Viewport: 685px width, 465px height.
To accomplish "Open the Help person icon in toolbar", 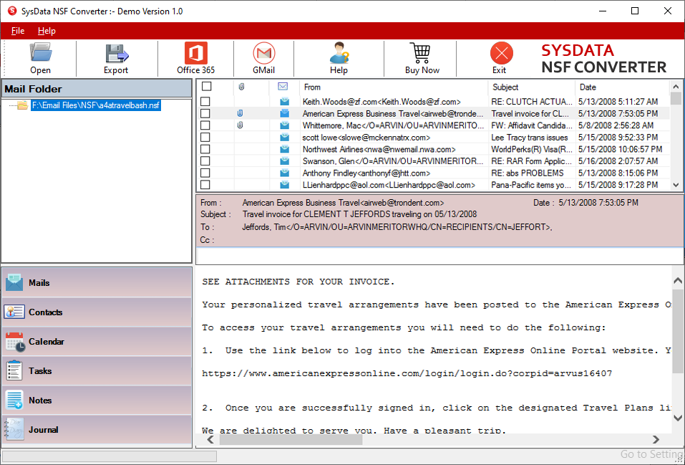I will tap(339, 53).
